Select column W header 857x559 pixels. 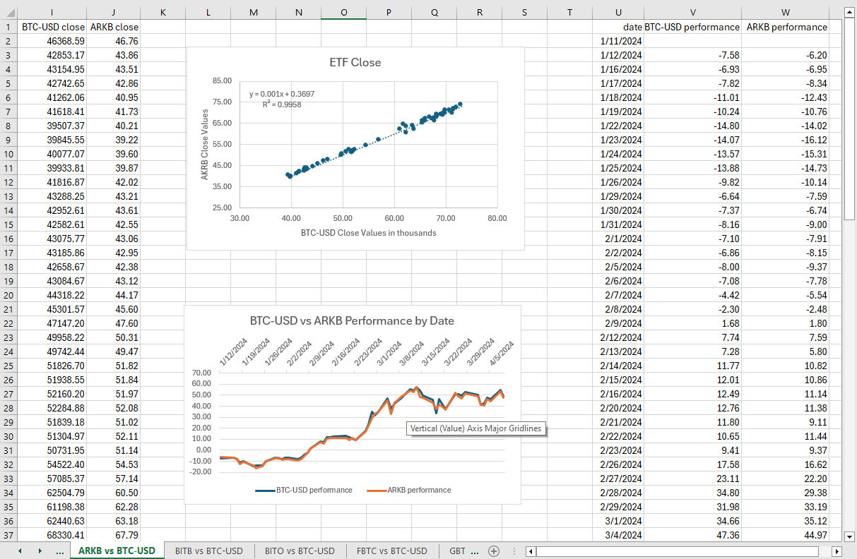[785, 13]
